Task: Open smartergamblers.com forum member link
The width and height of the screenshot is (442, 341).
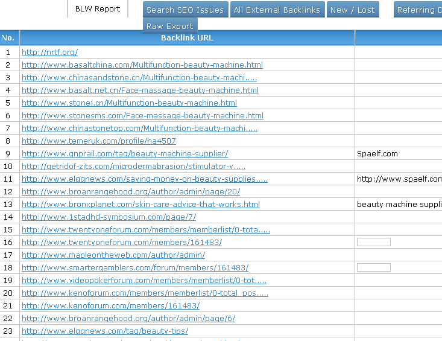Action: pyautogui.click(x=135, y=268)
